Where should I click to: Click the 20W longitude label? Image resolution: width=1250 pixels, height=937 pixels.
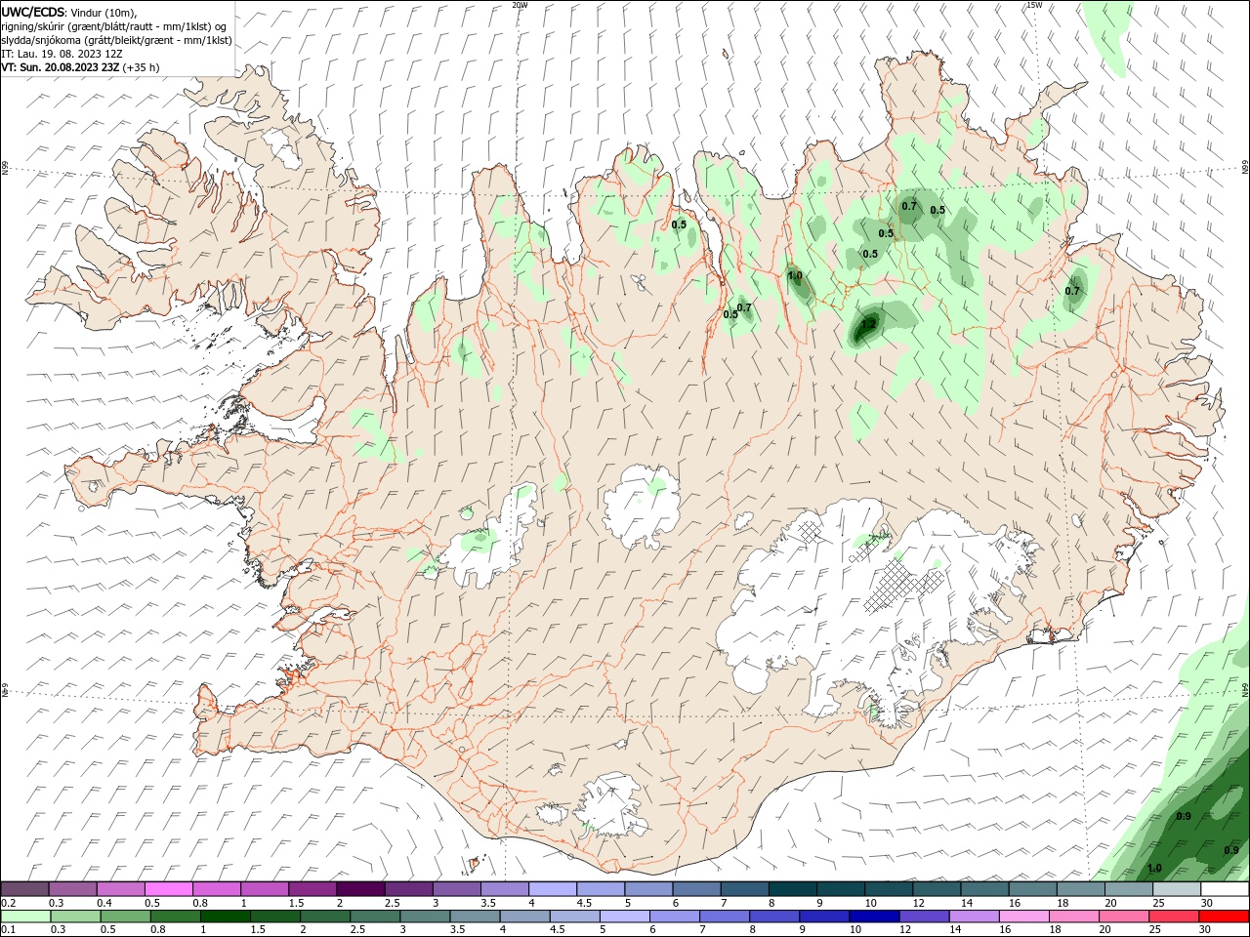click(x=520, y=5)
